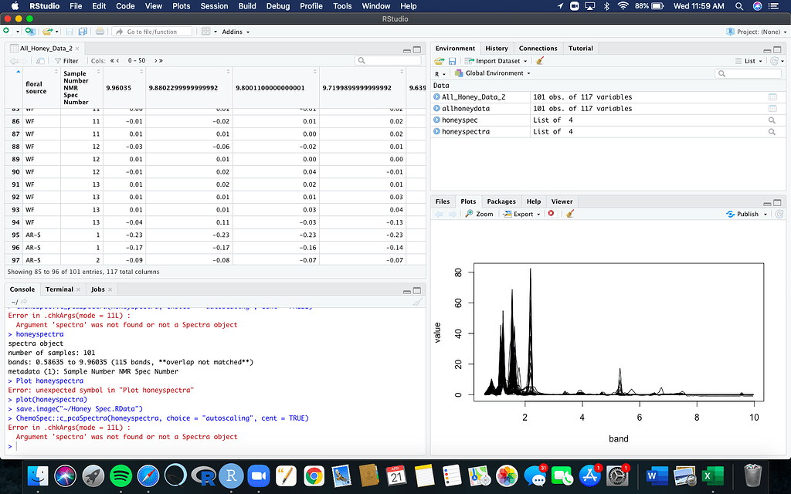This screenshot has width=791, height=494.
Task: Click the Environment search field
Action: pos(748,73)
